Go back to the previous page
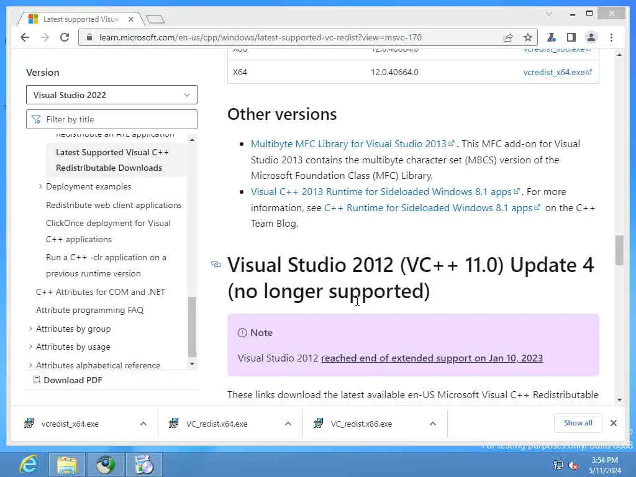The image size is (636, 477). (x=25, y=37)
